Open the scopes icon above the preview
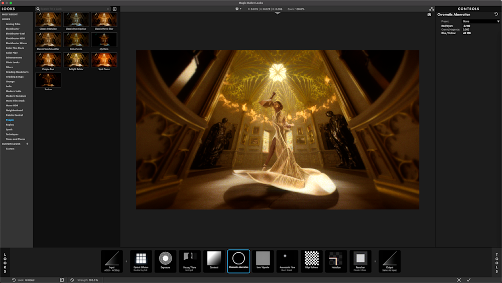This screenshot has width=502, height=283. tap(432, 9)
